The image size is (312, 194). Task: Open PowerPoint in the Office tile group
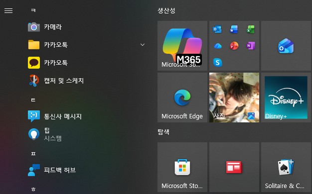pos(234,46)
